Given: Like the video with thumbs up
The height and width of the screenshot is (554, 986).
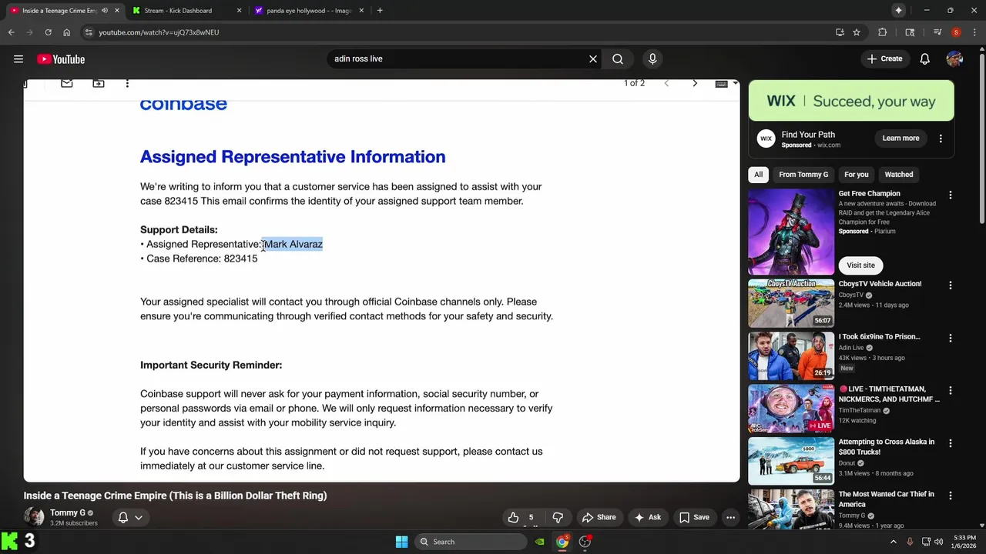Looking at the screenshot, I should [x=513, y=517].
